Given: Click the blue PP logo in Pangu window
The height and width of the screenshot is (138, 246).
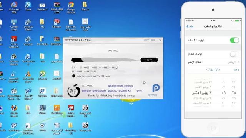Looking at the screenshot, I should [156, 88].
